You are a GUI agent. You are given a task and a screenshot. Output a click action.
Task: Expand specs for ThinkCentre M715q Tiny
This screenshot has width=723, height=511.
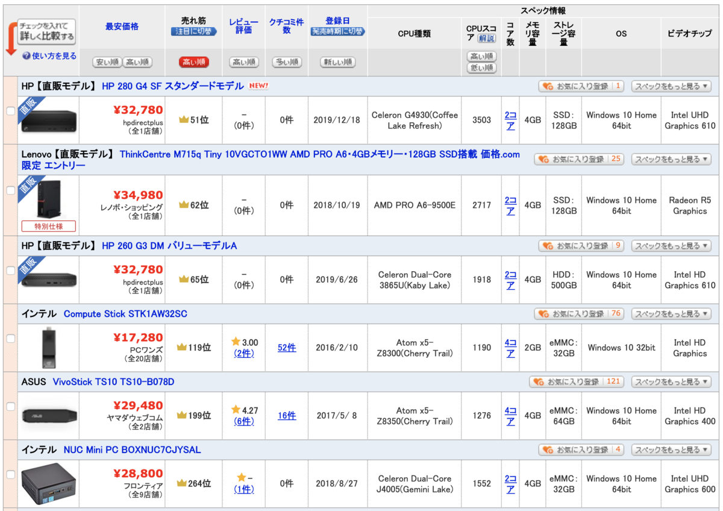(x=671, y=160)
